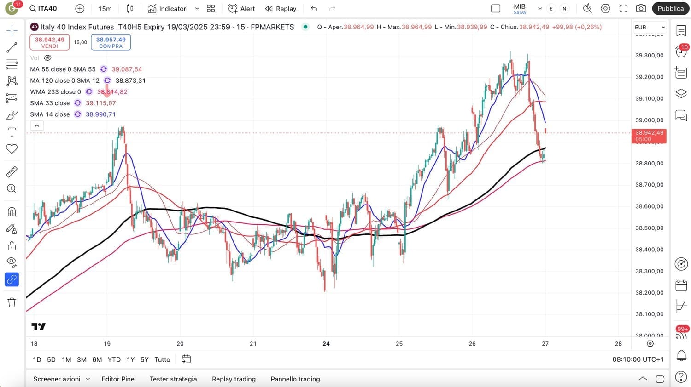The image size is (691, 387).
Task: Open the ruler measure tool
Action: (x=12, y=172)
